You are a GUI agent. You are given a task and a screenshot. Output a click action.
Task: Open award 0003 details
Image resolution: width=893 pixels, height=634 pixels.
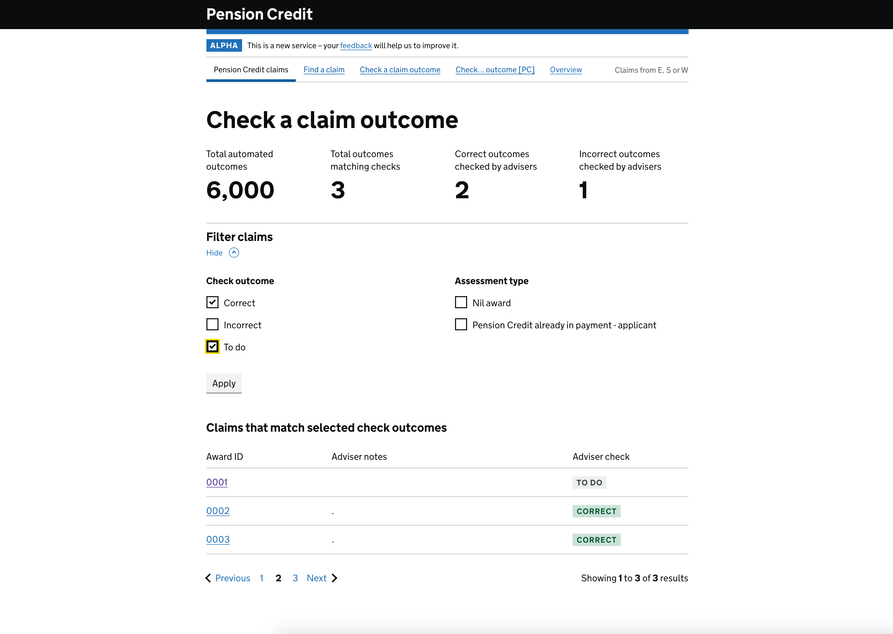point(218,540)
